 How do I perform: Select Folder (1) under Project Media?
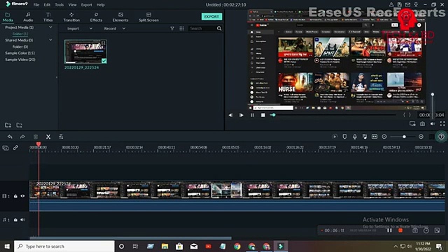click(20, 34)
